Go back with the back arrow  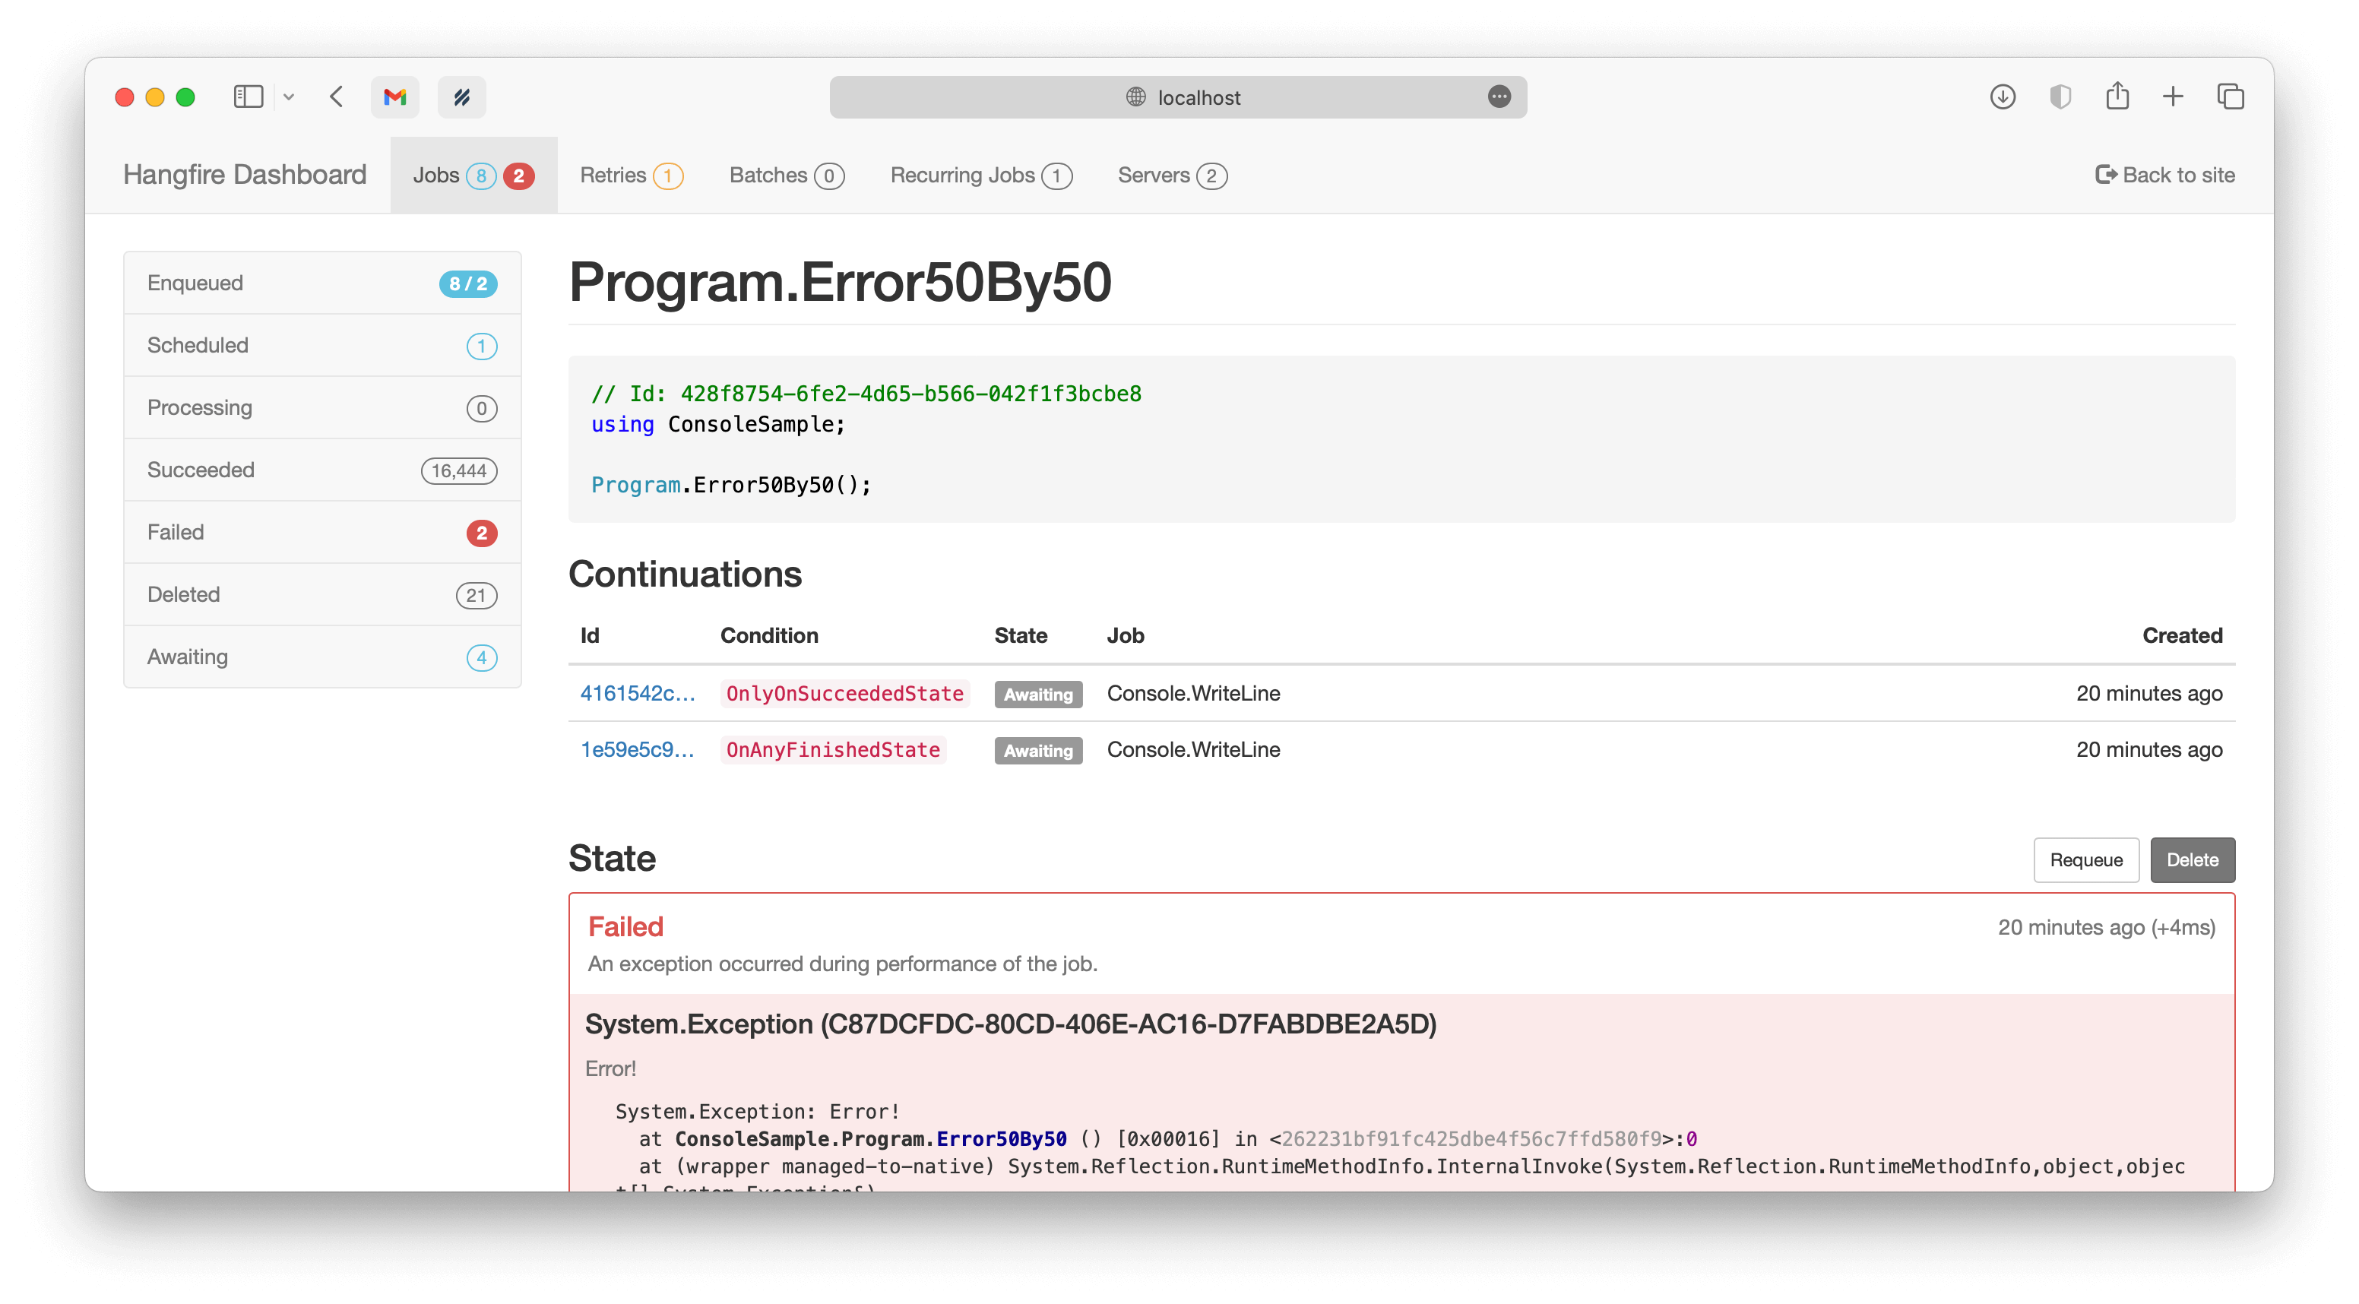click(336, 97)
